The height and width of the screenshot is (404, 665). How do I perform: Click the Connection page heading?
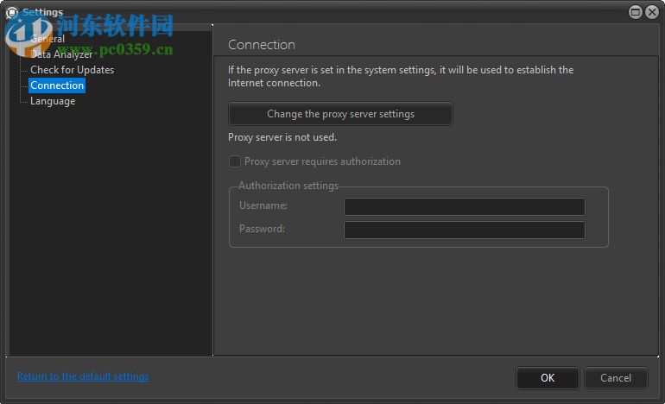coord(261,45)
